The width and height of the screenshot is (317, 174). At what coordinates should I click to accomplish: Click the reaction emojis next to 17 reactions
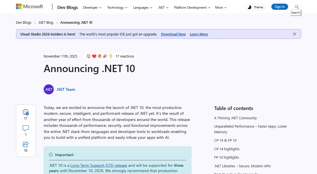[x=99, y=56]
